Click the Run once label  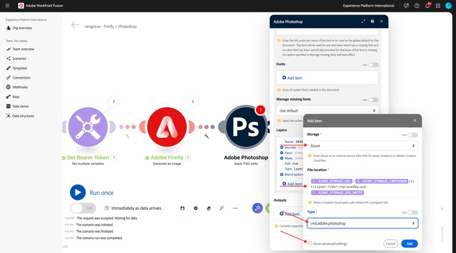(x=102, y=193)
